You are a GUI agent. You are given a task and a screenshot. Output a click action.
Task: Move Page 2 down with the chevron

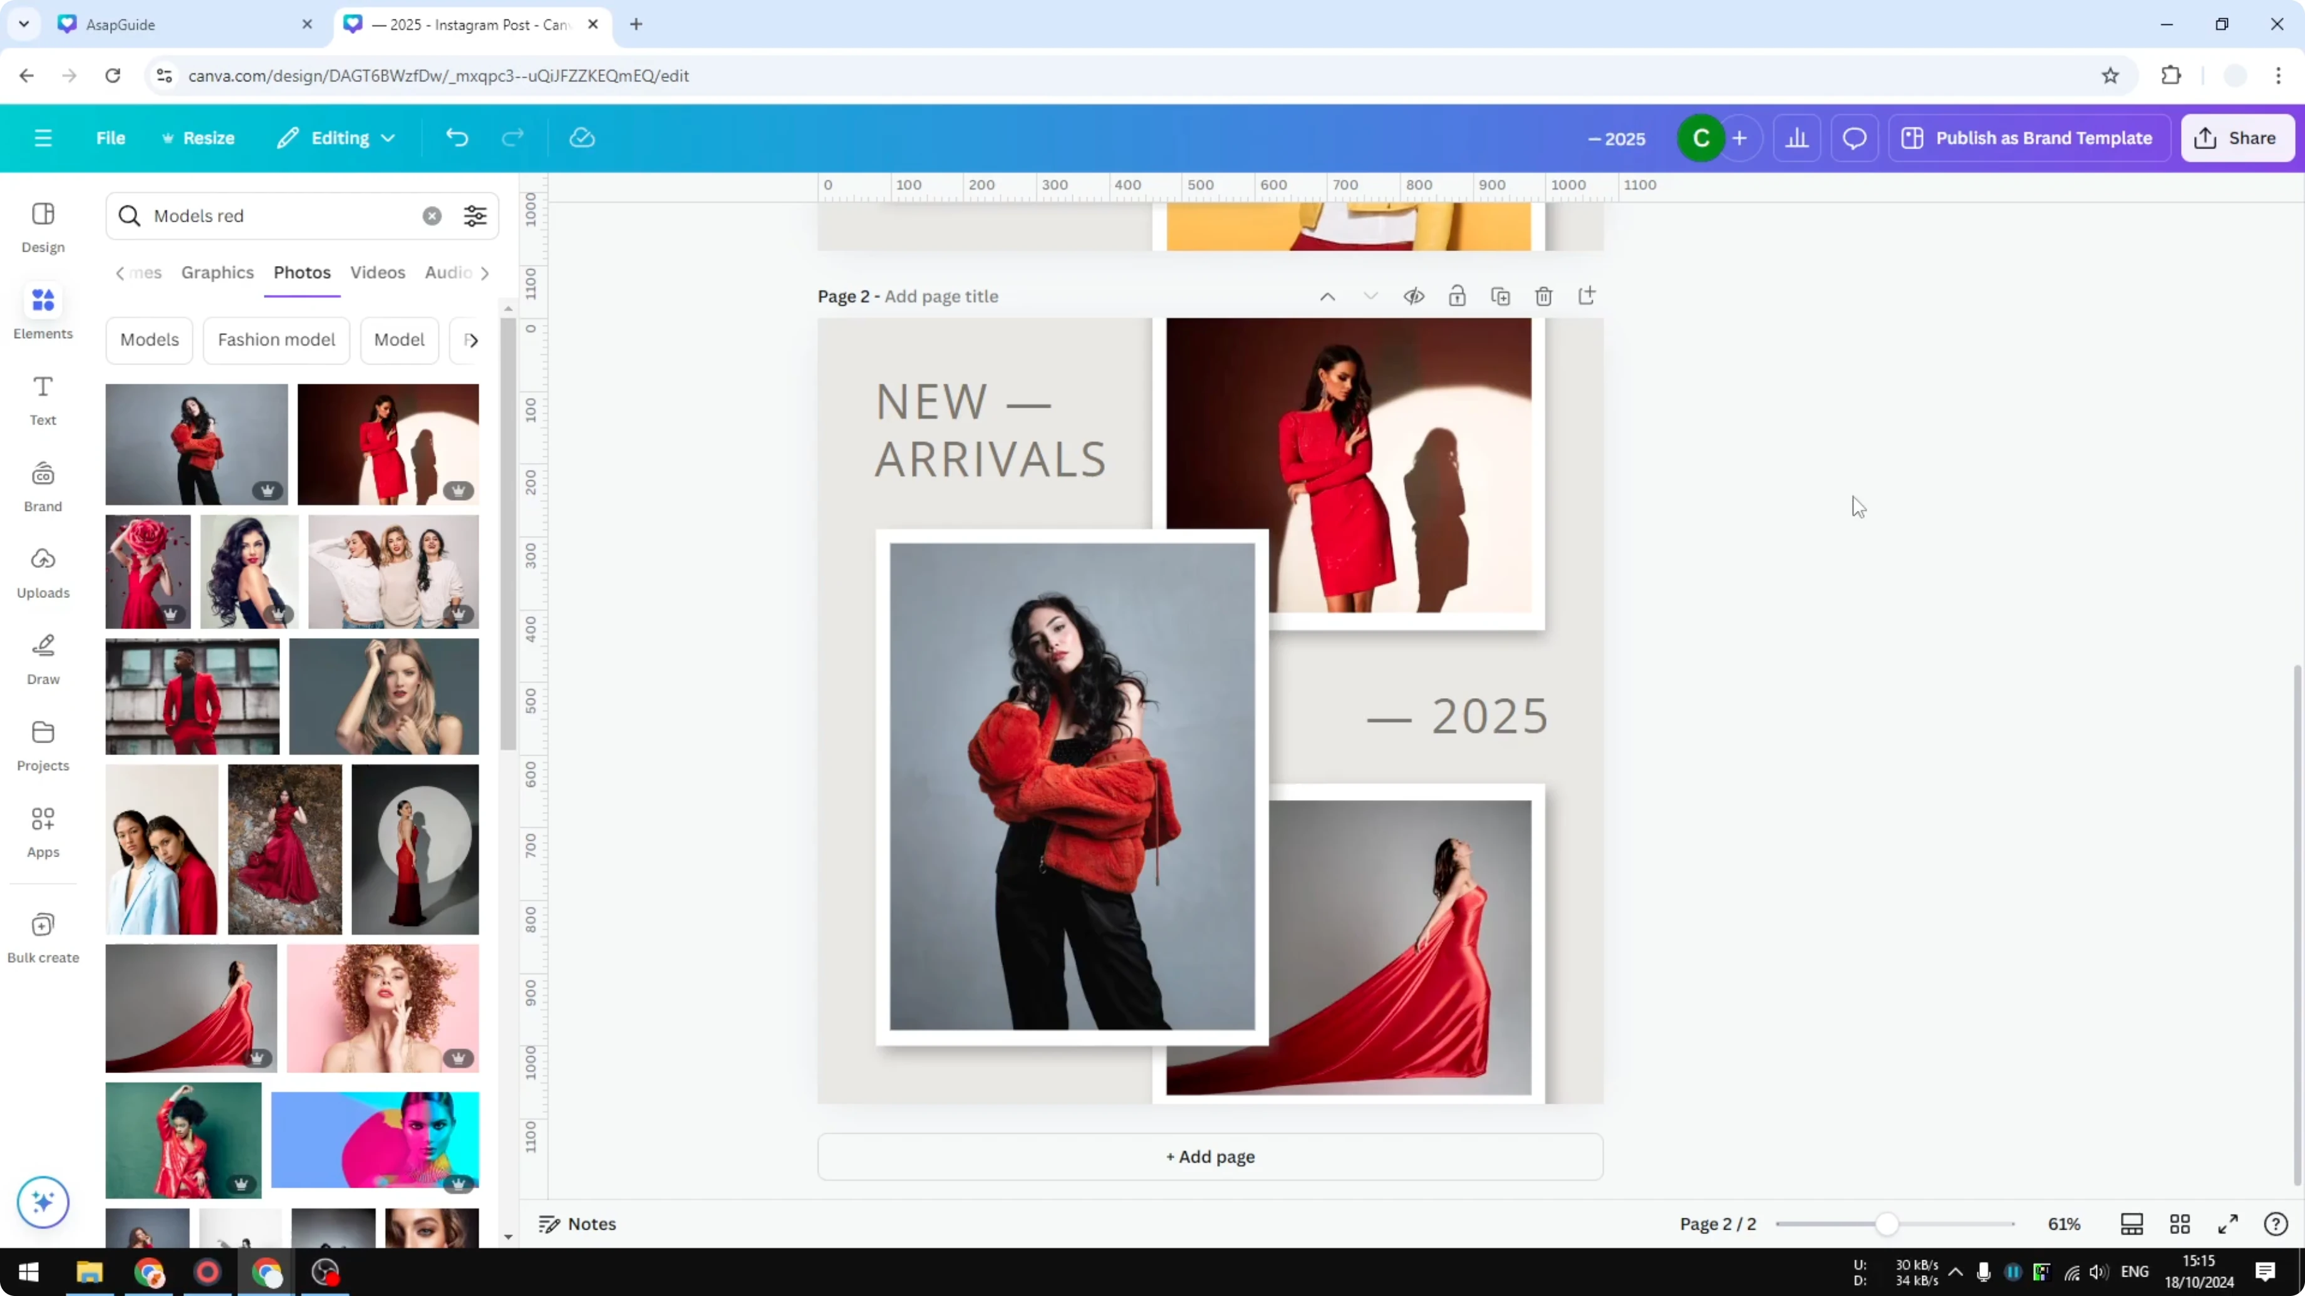pyautogui.click(x=1370, y=295)
